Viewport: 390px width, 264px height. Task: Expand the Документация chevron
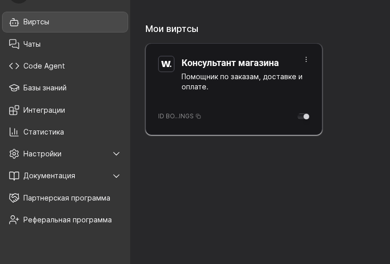pyautogui.click(x=116, y=176)
